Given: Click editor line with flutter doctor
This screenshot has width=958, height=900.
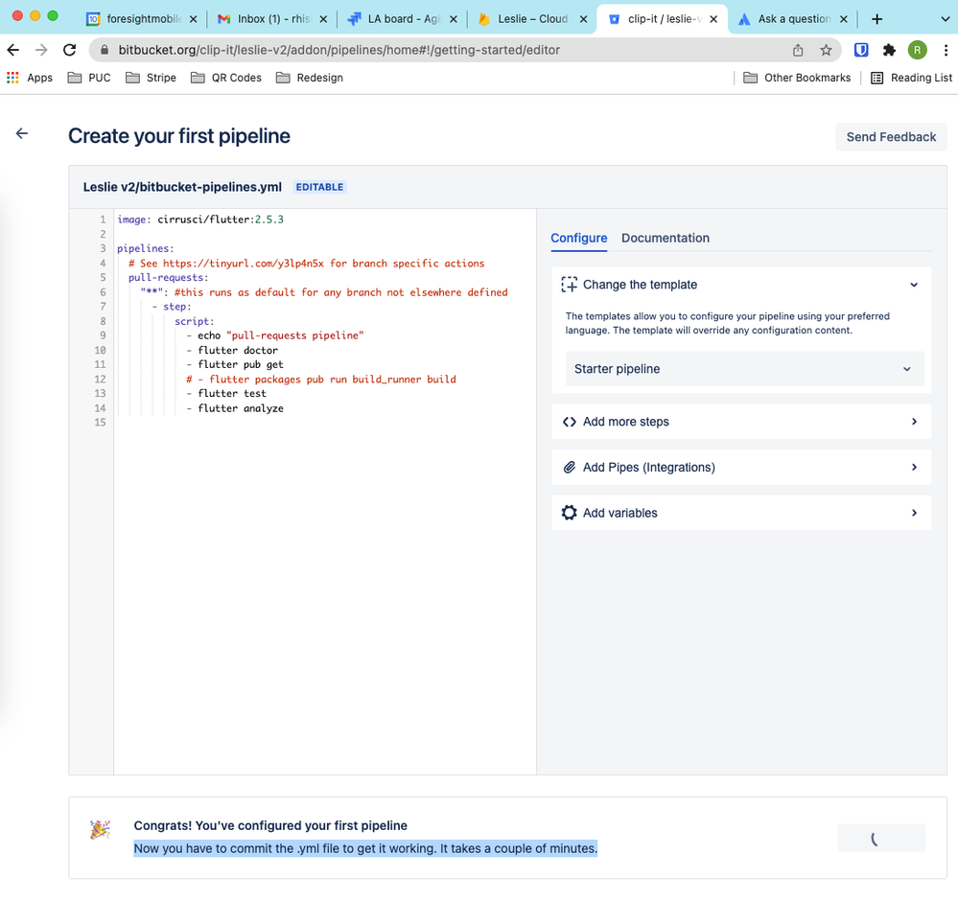Looking at the screenshot, I should pyautogui.click(x=238, y=350).
